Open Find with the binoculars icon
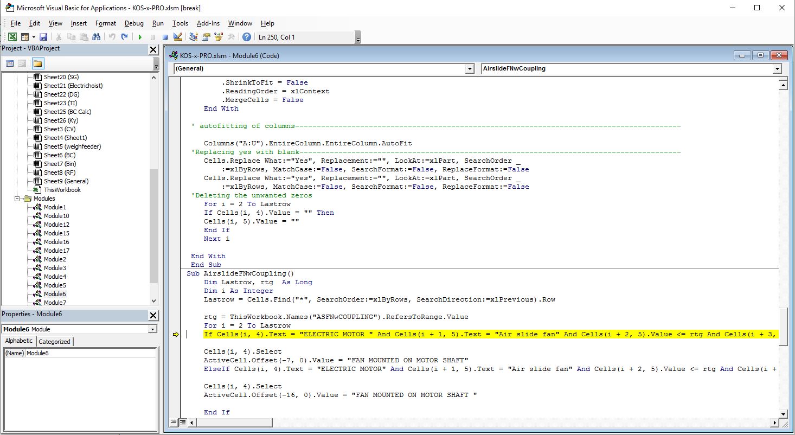The width and height of the screenshot is (795, 435). [x=97, y=37]
